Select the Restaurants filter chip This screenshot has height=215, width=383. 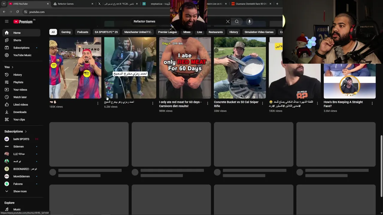pyautogui.click(x=215, y=32)
